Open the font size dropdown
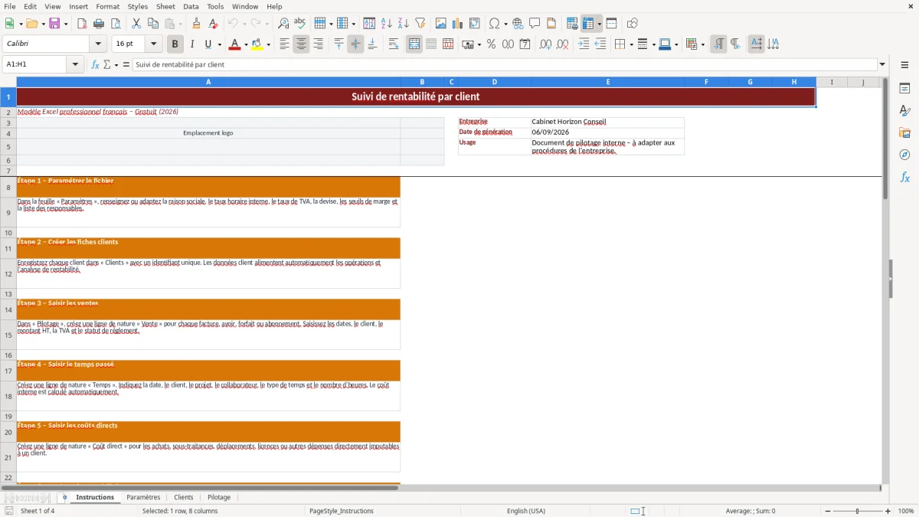The height and width of the screenshot is (517, 919). click(x=154, y=44)
